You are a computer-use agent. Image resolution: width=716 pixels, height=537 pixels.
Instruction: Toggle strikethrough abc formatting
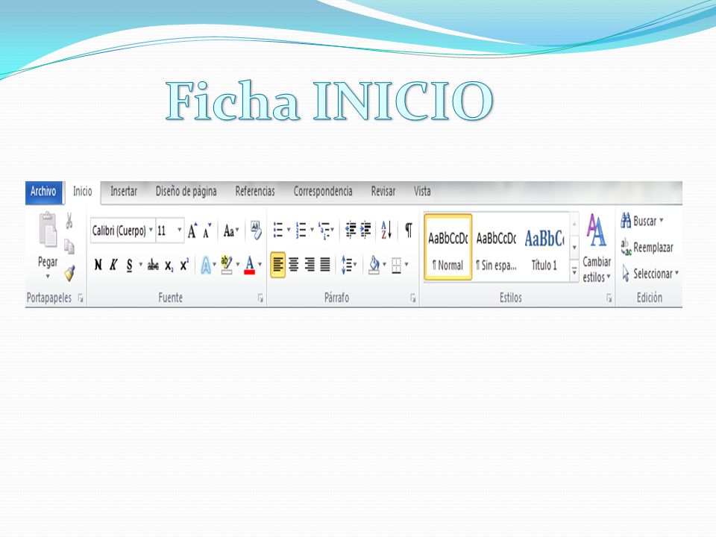pos(153,266)
